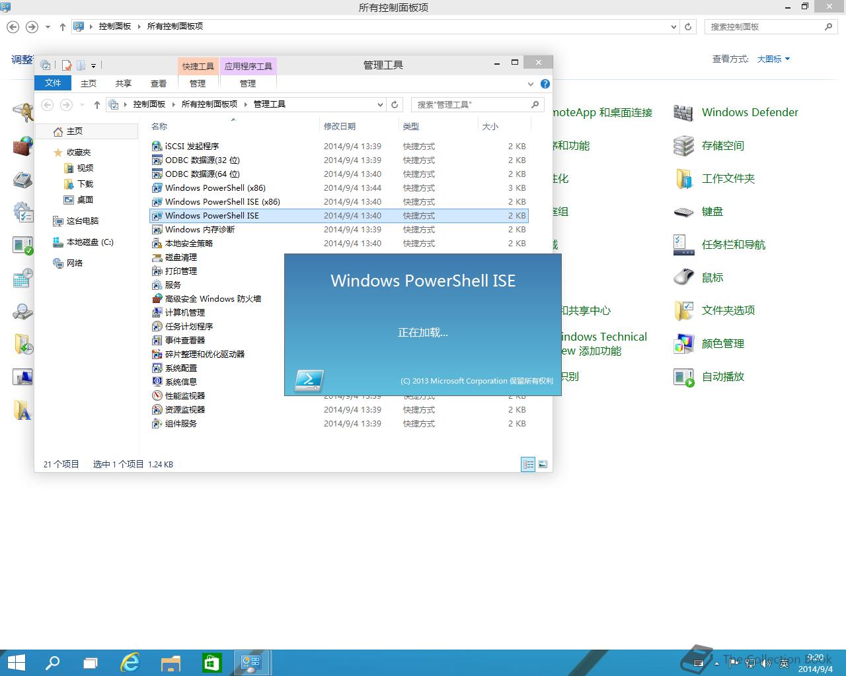Select 任务计划程序 shortcut
Viewport: 846px width, 676px height.
pyautogui.click(x=182, y=326)
